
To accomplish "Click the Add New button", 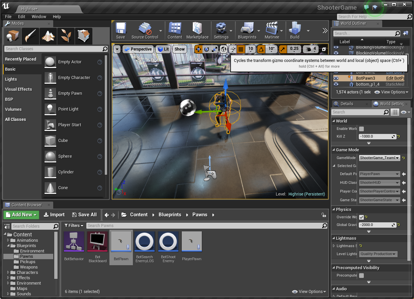I will [x=21, y=215].
